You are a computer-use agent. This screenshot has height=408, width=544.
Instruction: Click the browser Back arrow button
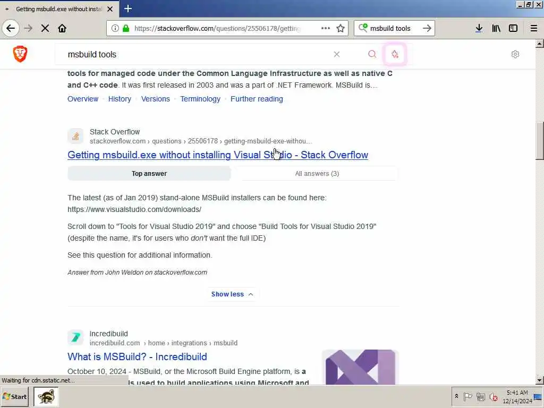click(11, 28)
